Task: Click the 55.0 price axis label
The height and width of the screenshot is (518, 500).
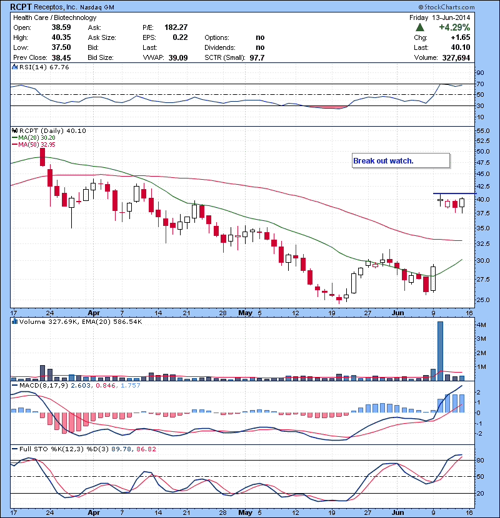Action: (x=482, y=131)
